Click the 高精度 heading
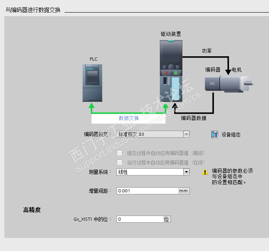The height and width of the screenshot is (251, 269). (32, 210)
